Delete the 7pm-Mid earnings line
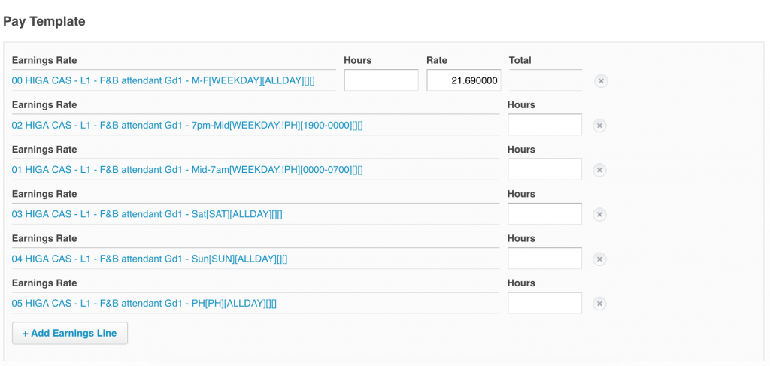Viewport: 770px width, 366px height. pos(599,126)
